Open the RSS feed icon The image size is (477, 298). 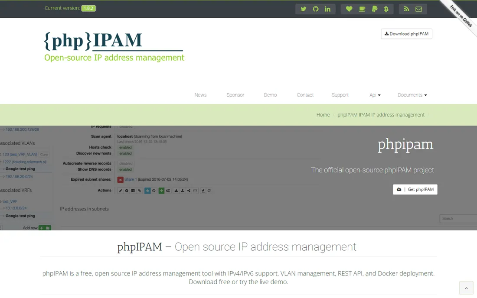tap(406, 9)
